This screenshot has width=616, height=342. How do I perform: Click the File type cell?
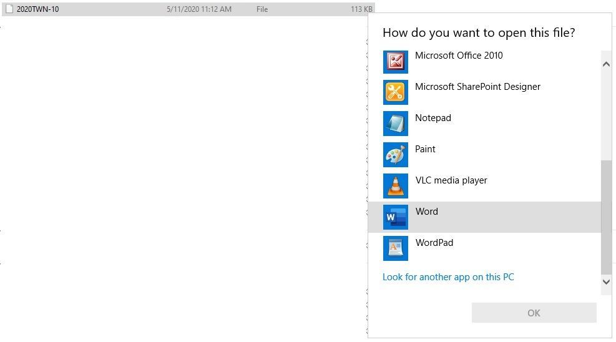(x=262, y=9)
